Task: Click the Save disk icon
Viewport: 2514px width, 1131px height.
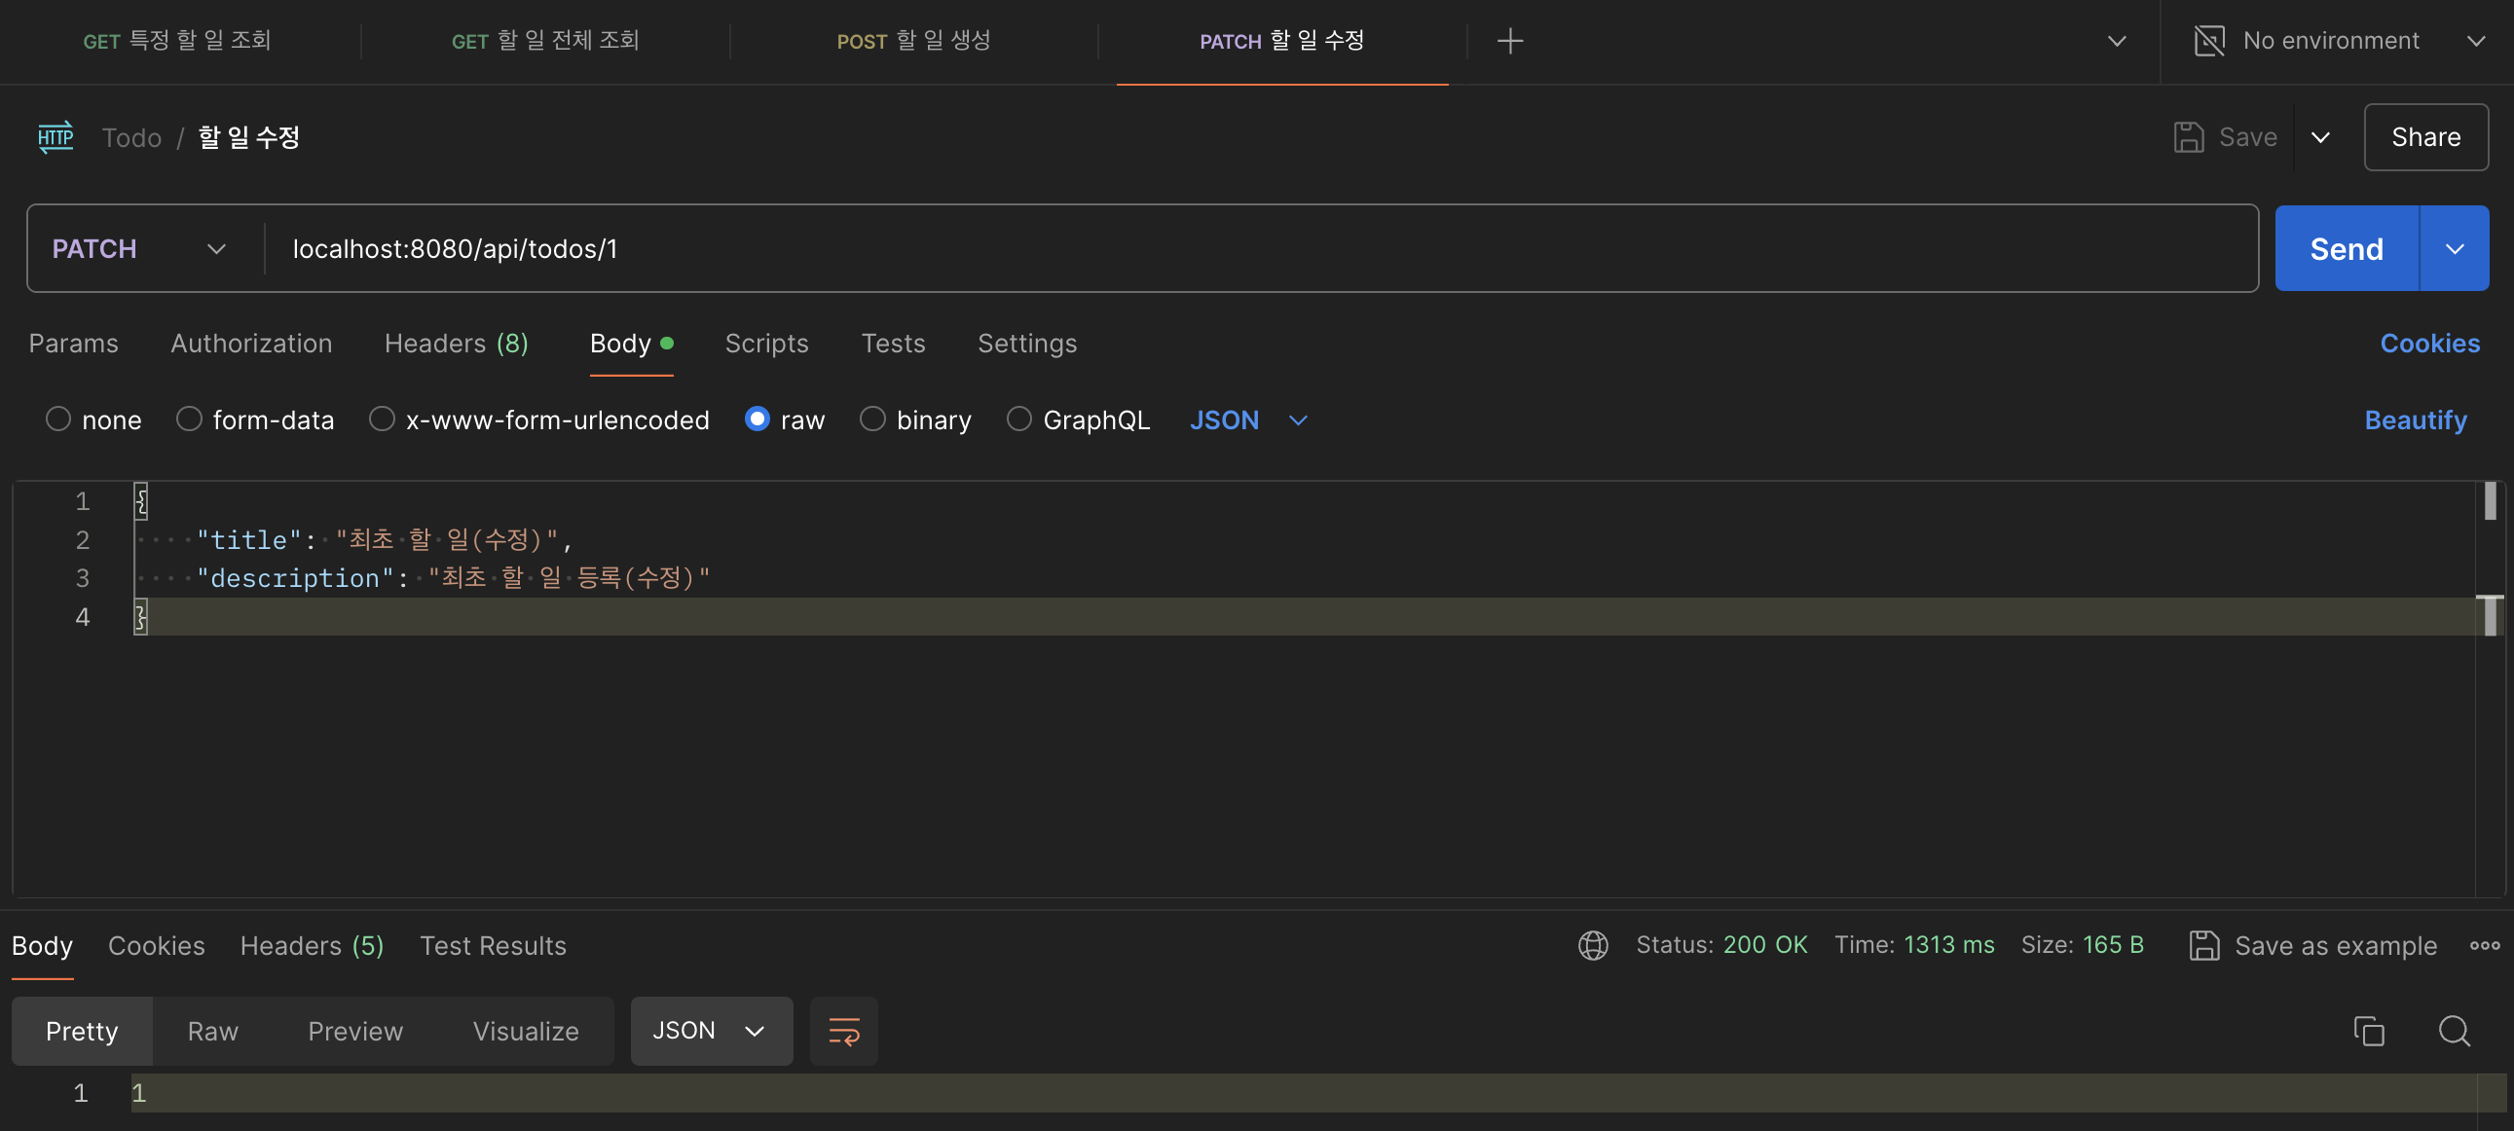Action: click(x=2188, y=137)
